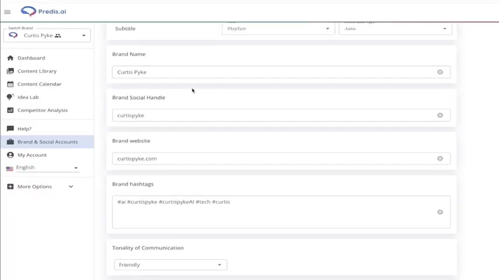The width and height of the screenshot is (499, 280).
Task: Click the Tonality of Communication label
Action: point(148,247)
